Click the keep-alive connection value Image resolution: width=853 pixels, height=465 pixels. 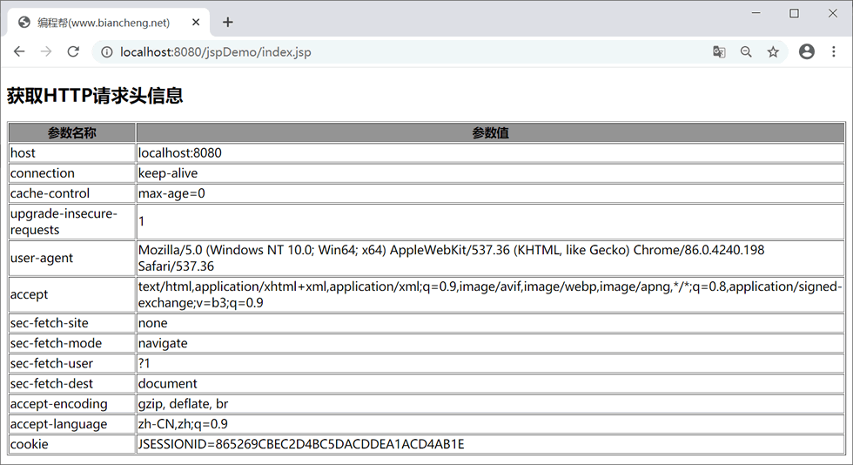tap(168, 173)
